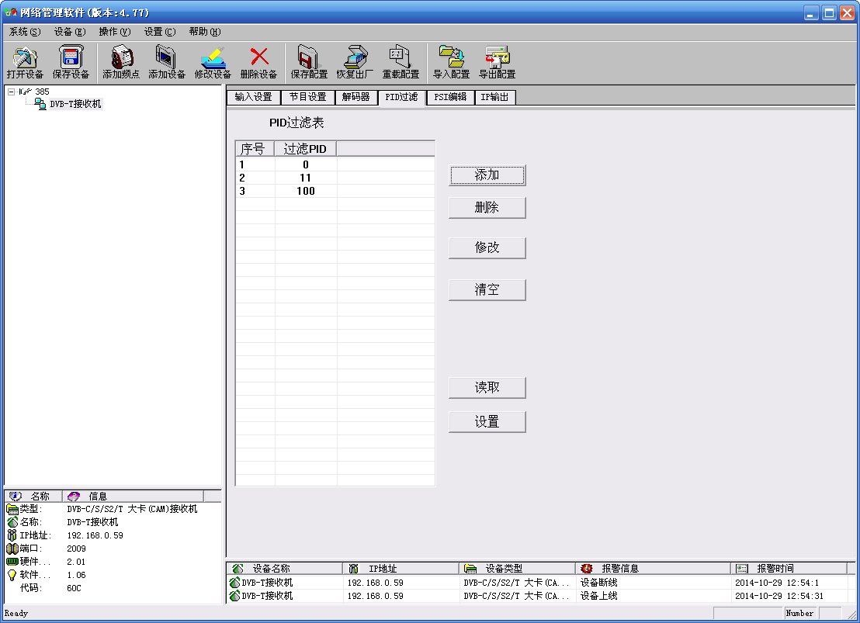Click the 添加 button
Image resolution: width=860 pixels, height=623 pixels.
(487, 175)
